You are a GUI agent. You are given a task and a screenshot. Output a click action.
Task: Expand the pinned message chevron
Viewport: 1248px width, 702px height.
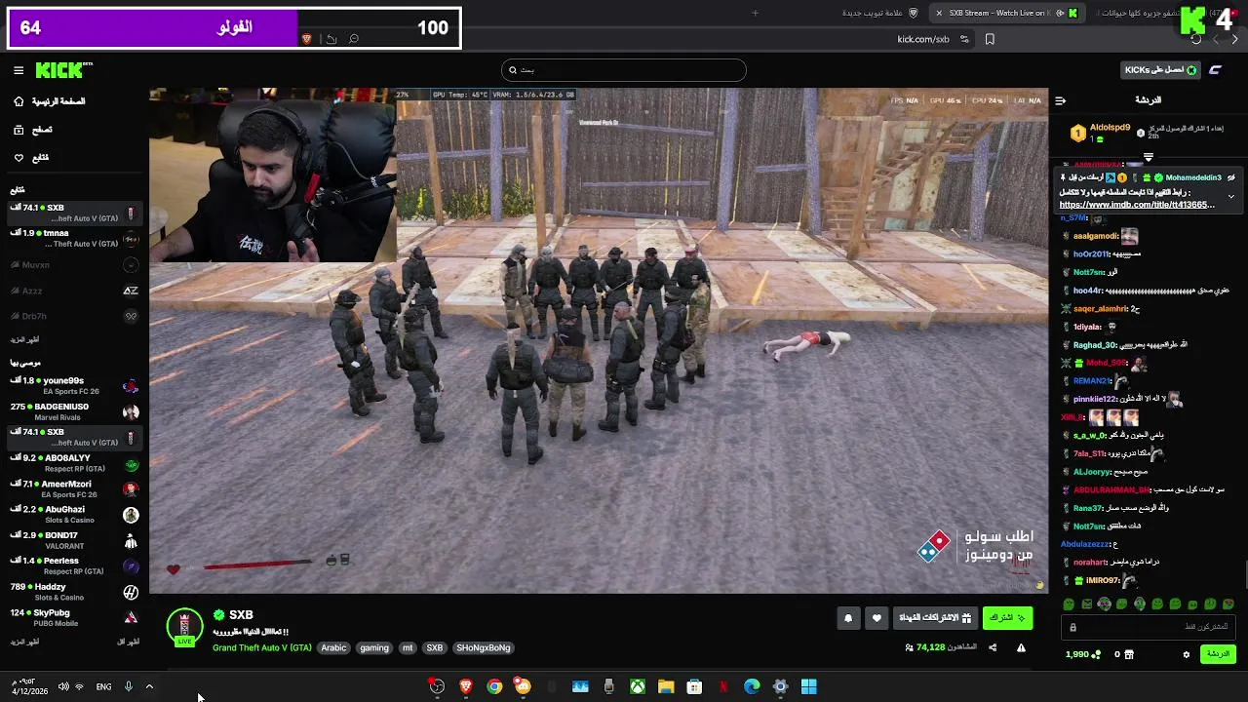(x=1230, y=196)
